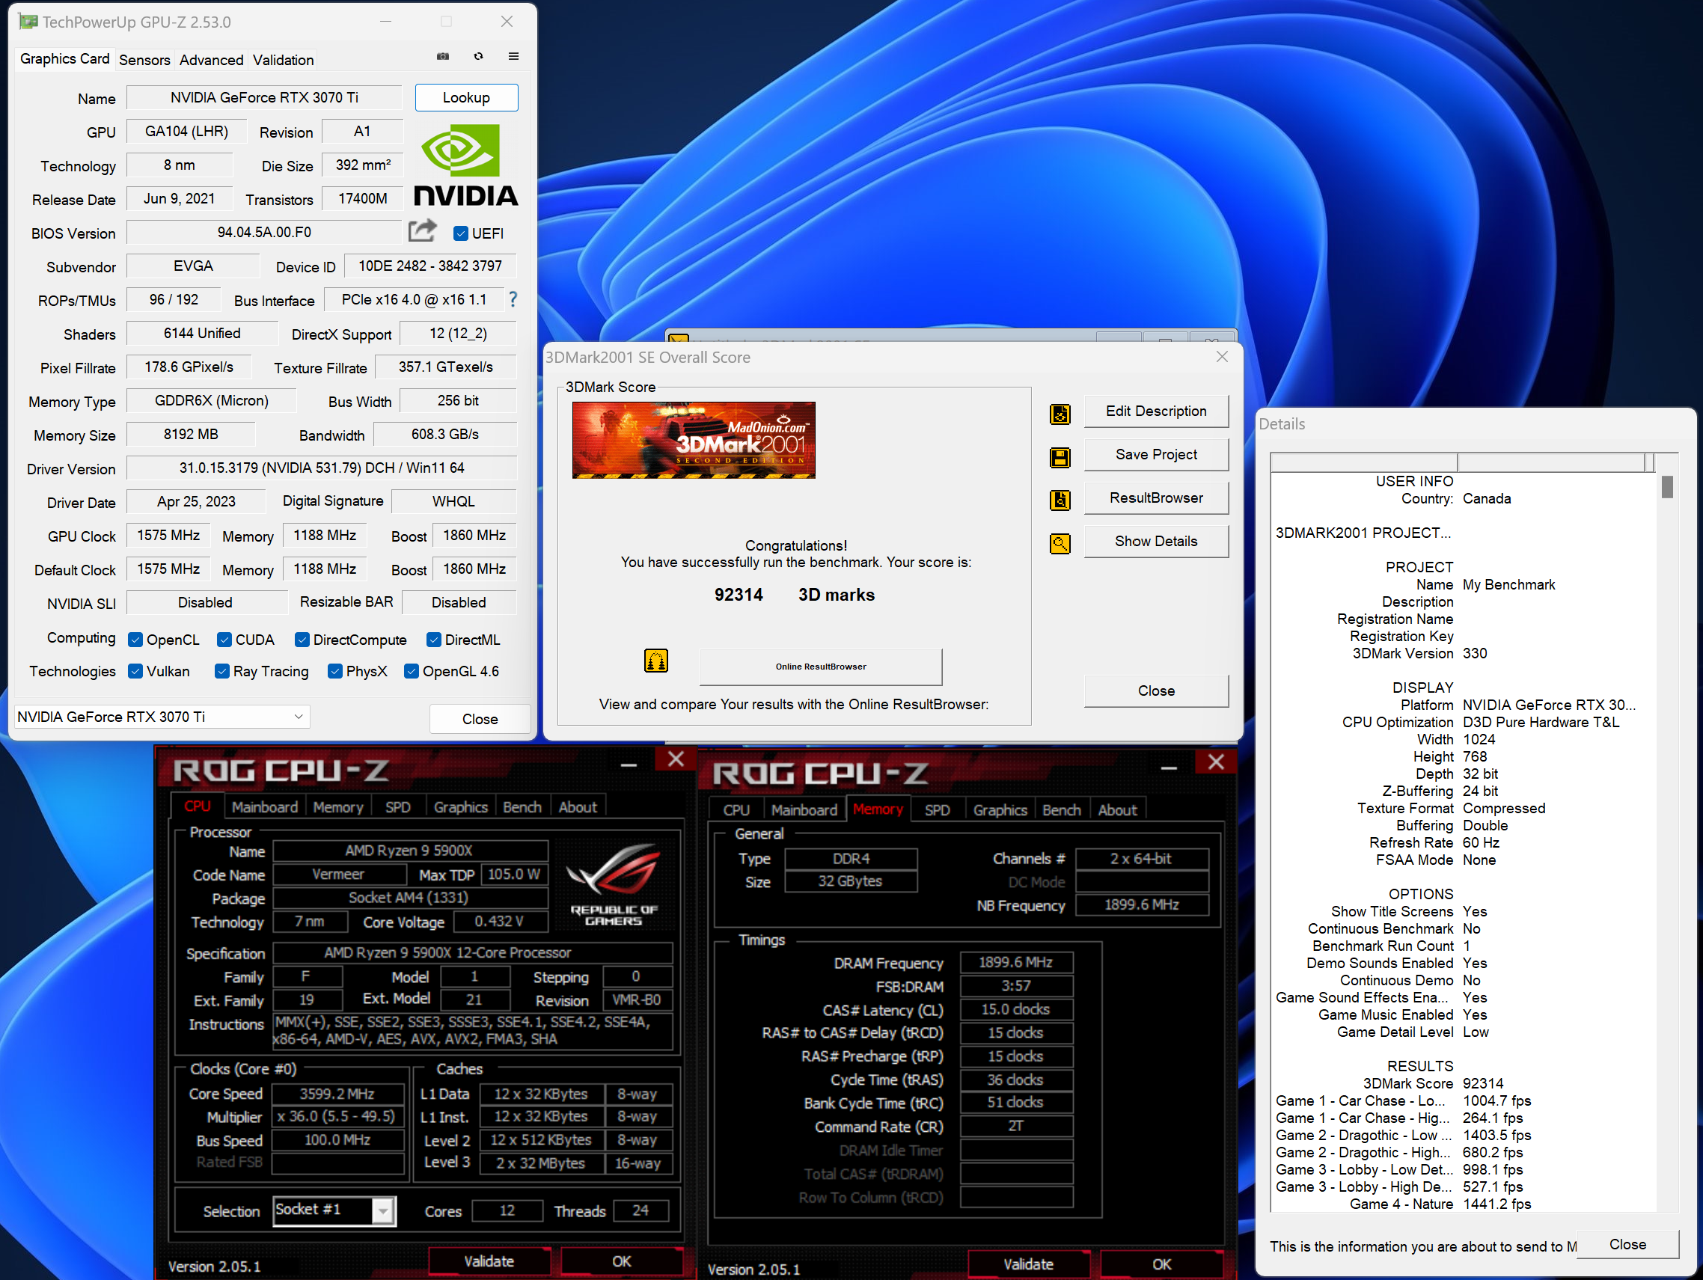Screen dimensions: 1703x1280
Task: Click Close in the Details panel
Action: pos(1627,1245)
